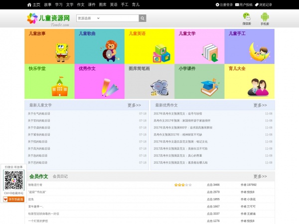Open the 儿童手工 moon tile
Image resolution: width=299 pixels, height=224 pixels.
click(x=249, y=46)
